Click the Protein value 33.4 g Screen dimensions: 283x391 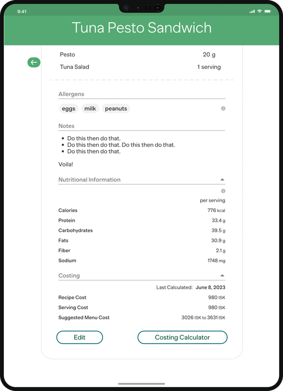(218, 220)
